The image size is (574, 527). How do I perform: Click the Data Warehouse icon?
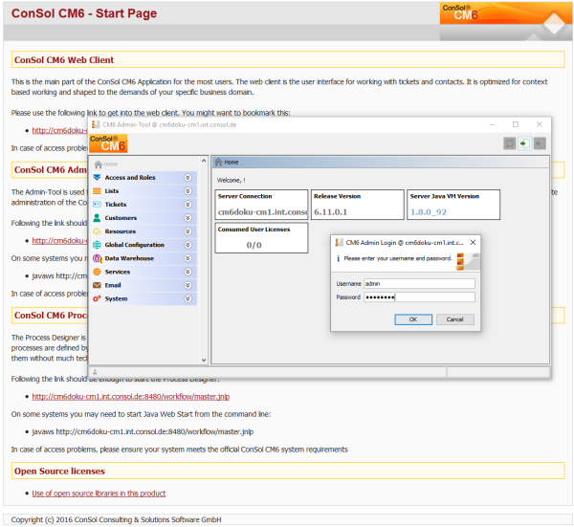point(97,258)
